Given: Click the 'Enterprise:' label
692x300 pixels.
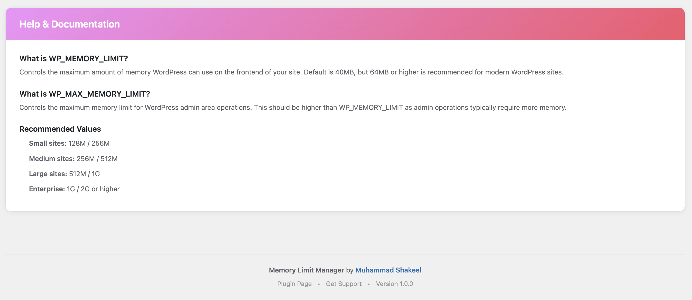Looking at the screenshot, I should (x=47, y=189).
